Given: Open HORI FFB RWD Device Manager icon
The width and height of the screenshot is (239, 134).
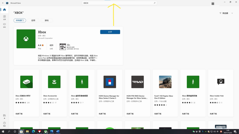Looking at the screenshot, I should coord(137,82).
